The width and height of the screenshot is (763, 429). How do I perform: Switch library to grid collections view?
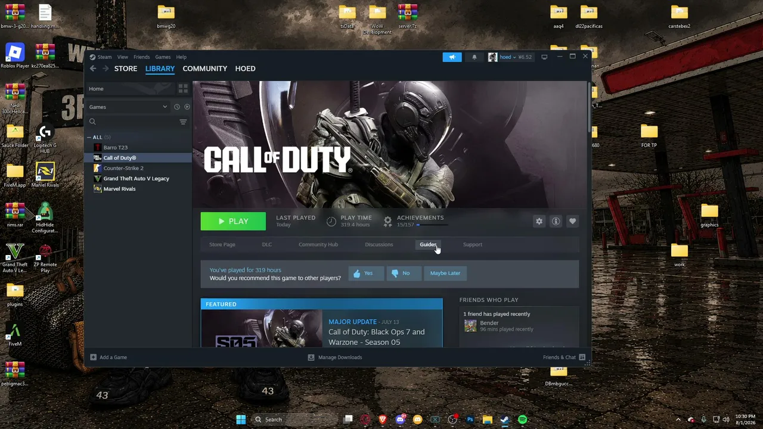tap(183, 89)
